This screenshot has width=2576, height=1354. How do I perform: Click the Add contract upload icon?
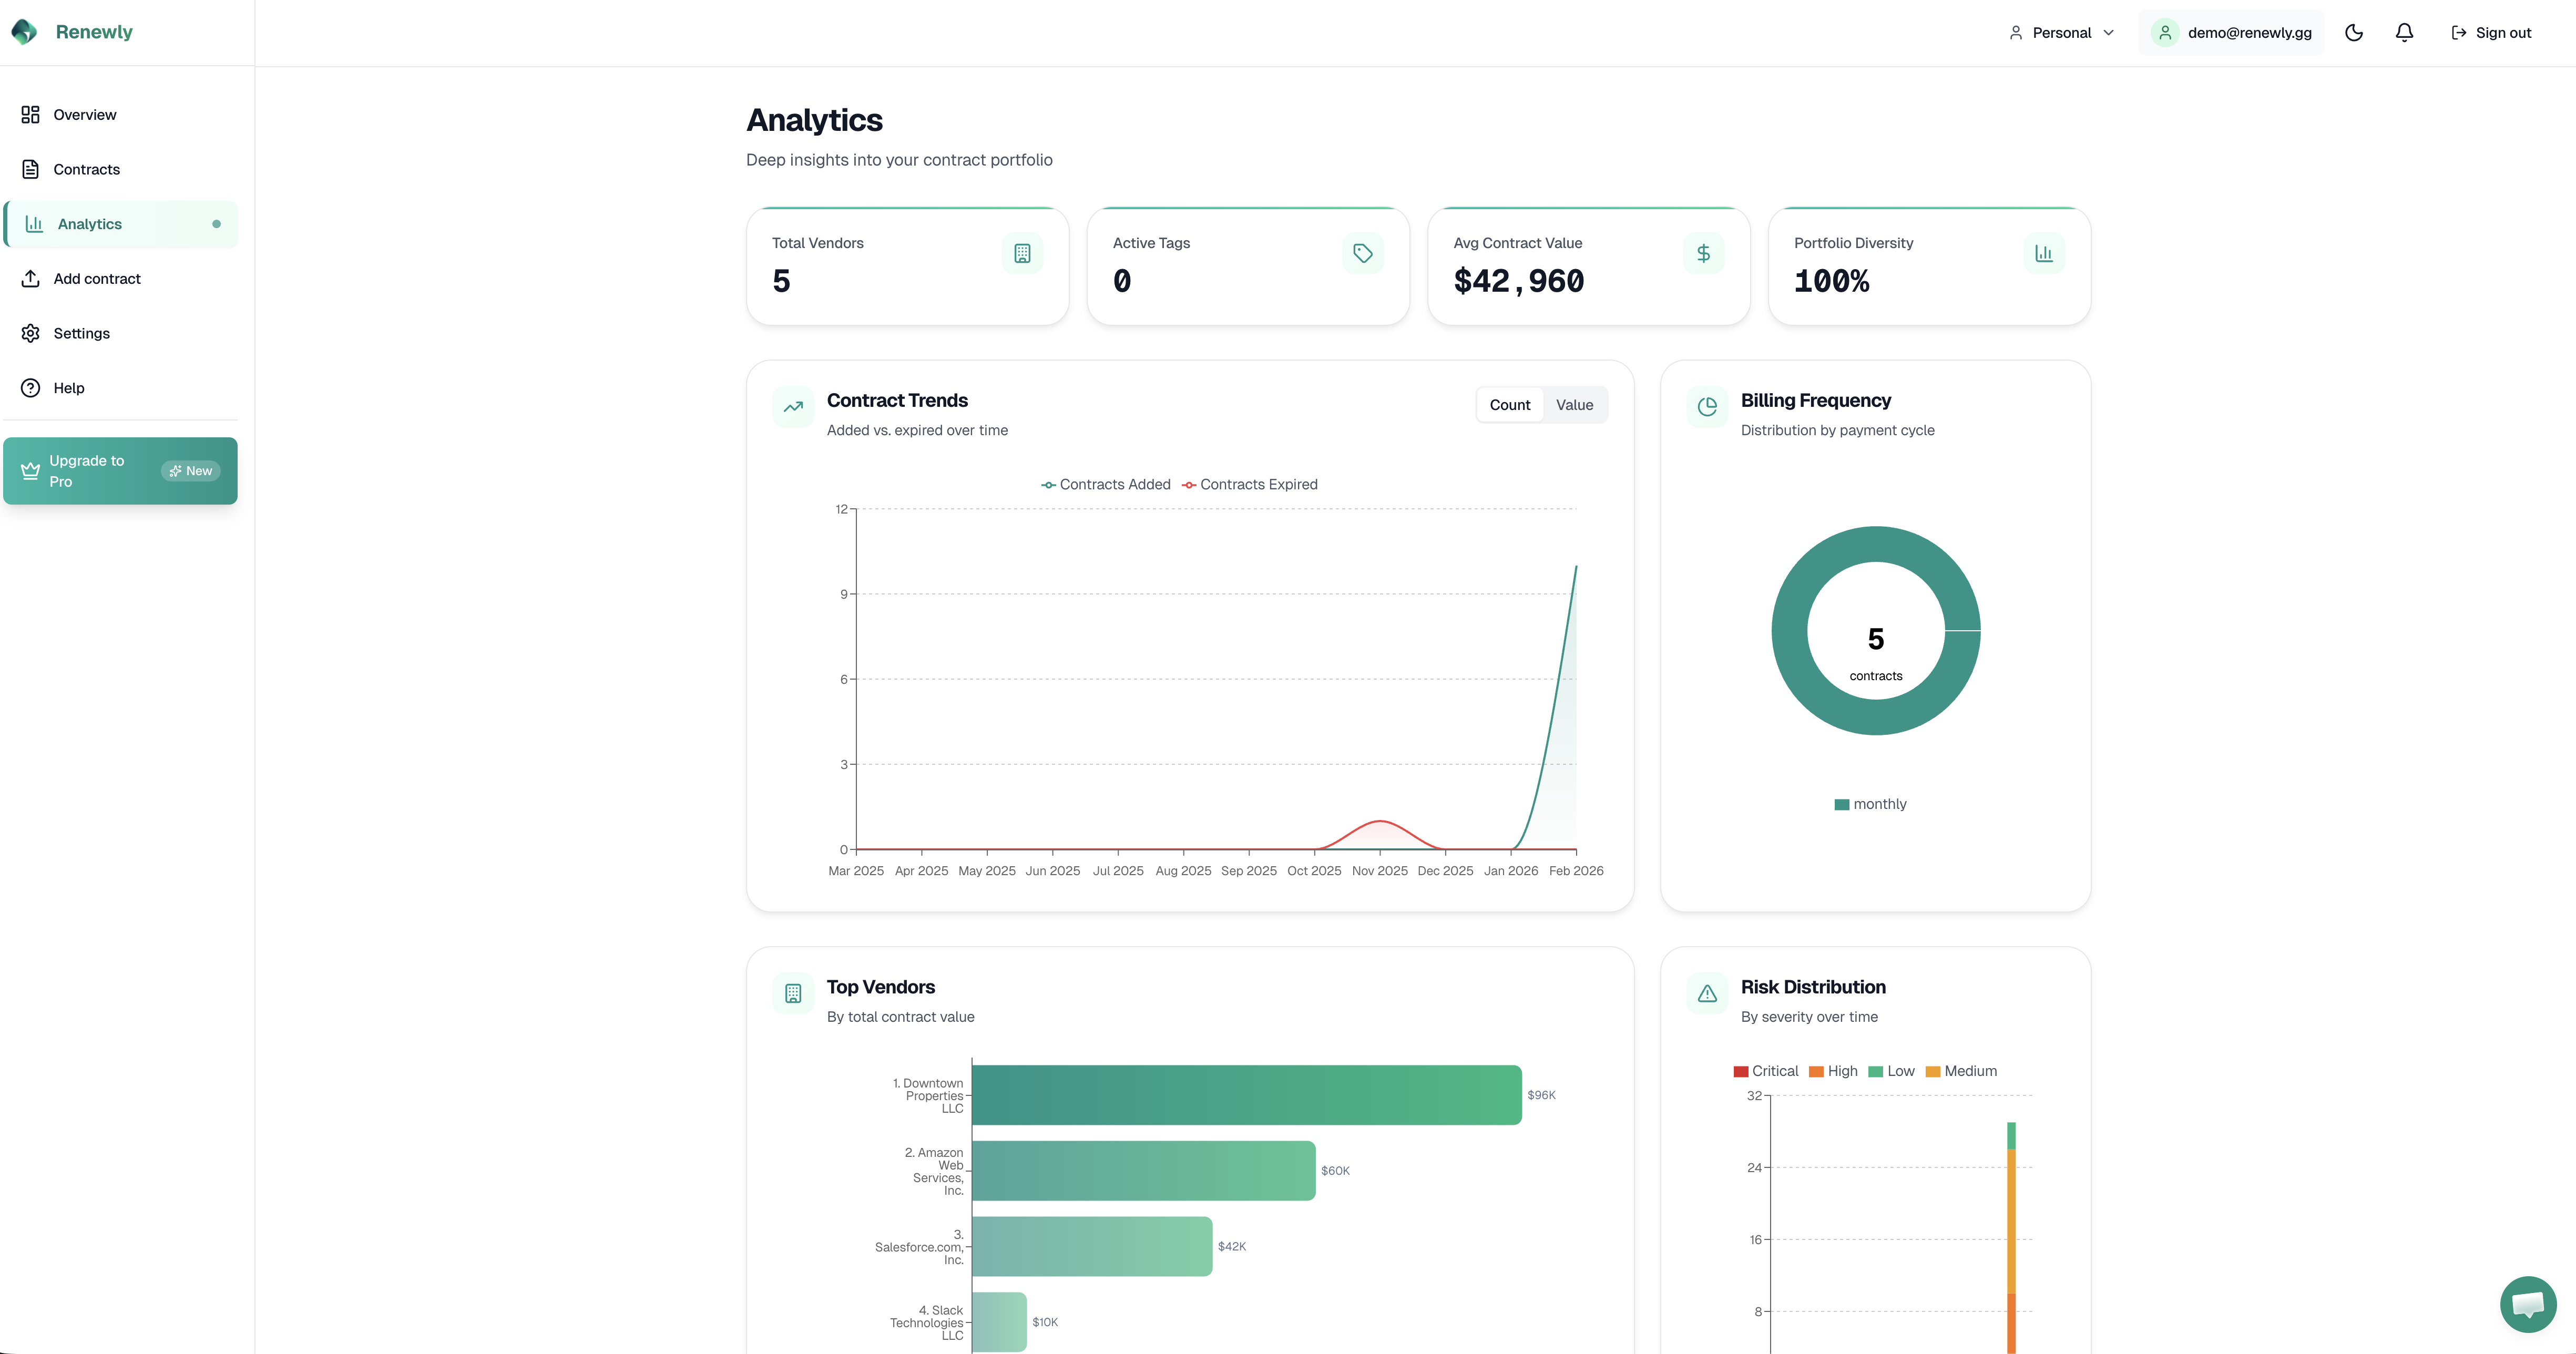point(31,278)
